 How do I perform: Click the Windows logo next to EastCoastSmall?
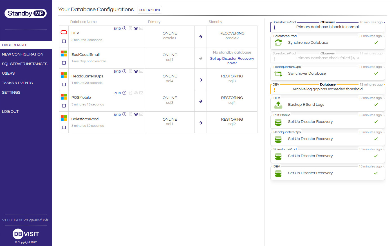[64, 54]
